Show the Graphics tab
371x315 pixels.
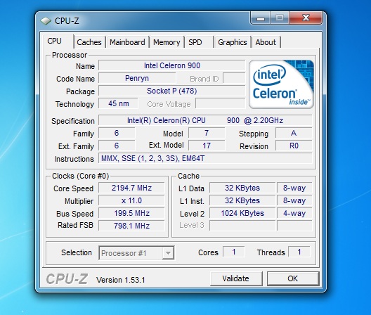coord(233,42)
